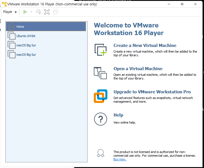Click the license ribbon badge icon
204x168 pixels.
[x=101, y=153]
